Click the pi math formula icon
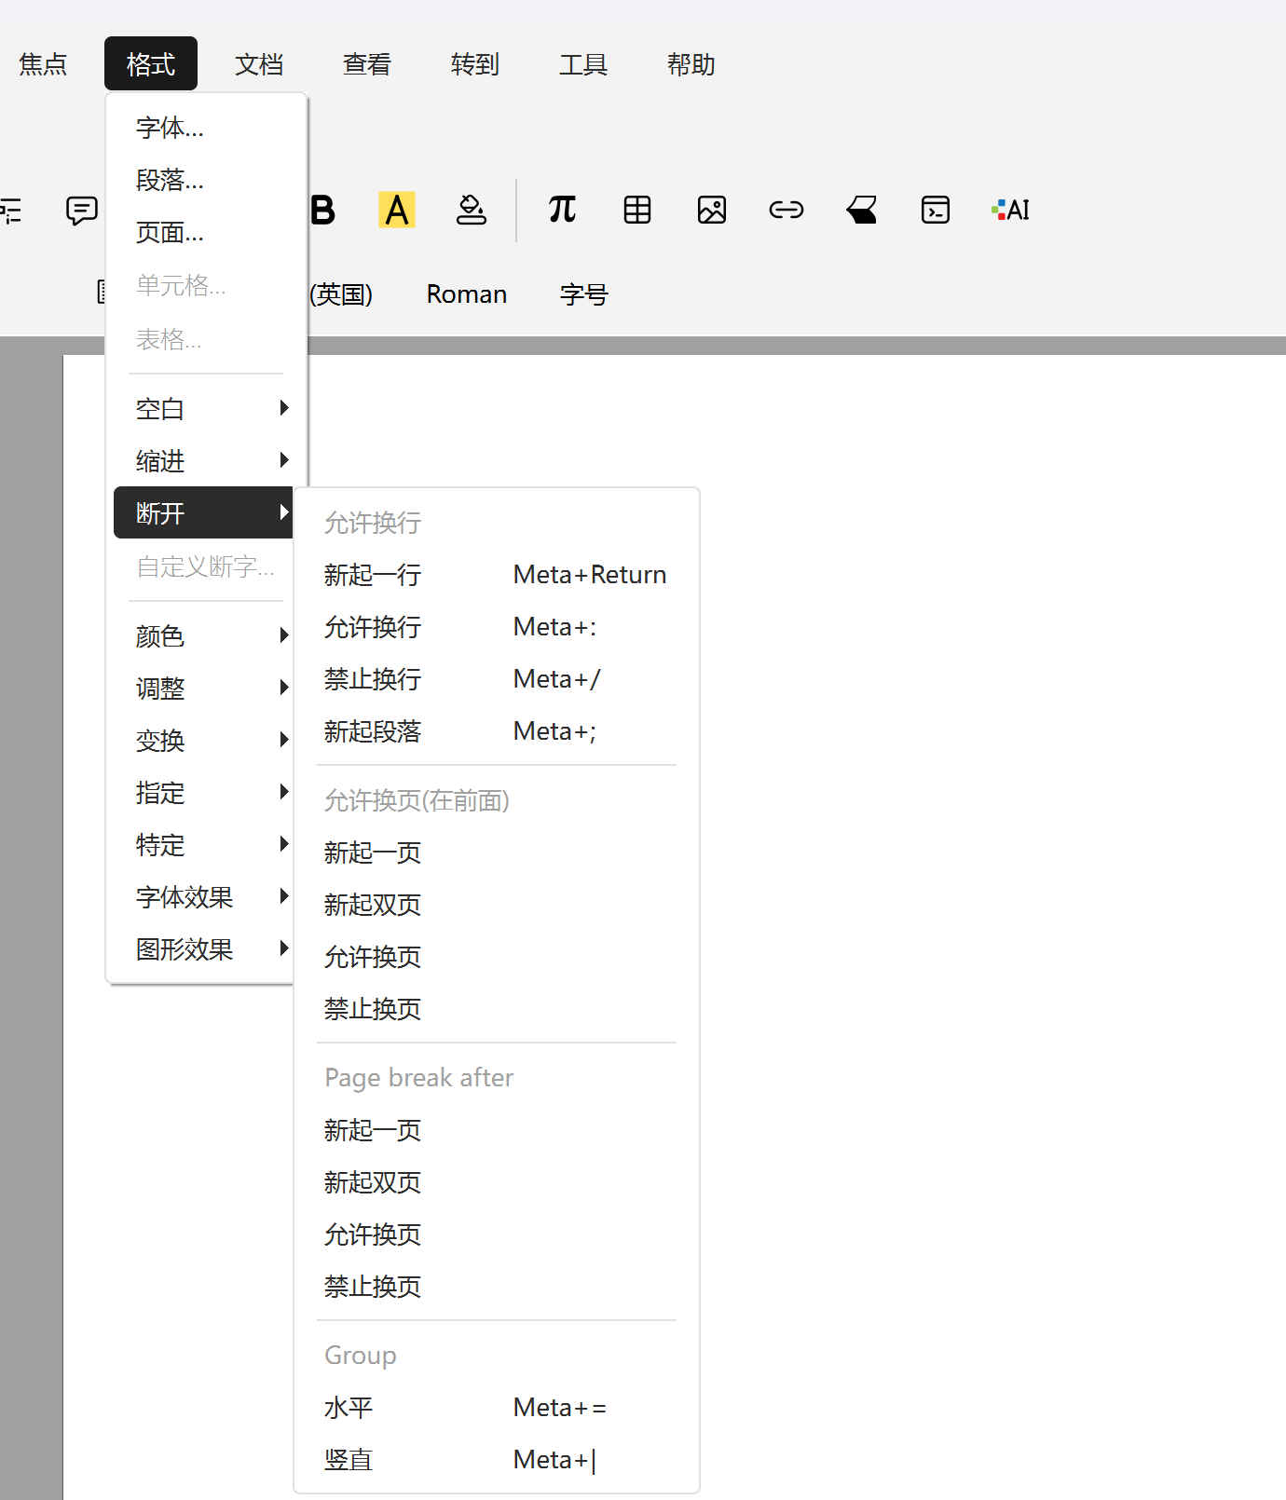 click(x=563, y=211)
